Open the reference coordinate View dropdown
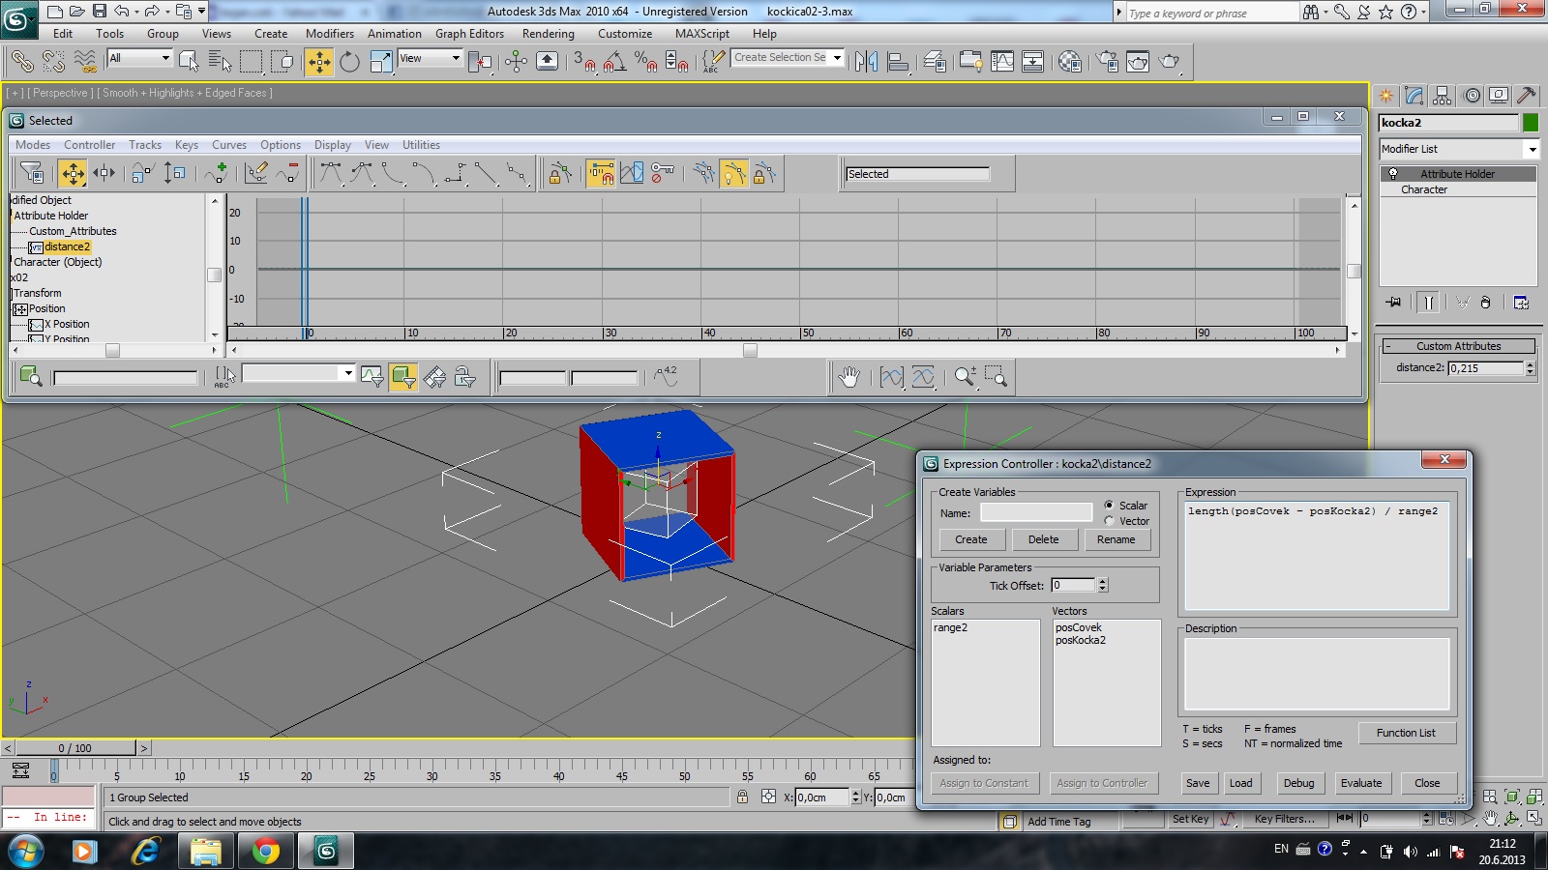Image resolution: width=1548 pixels, height=870 pixels. tap(430, 58)
